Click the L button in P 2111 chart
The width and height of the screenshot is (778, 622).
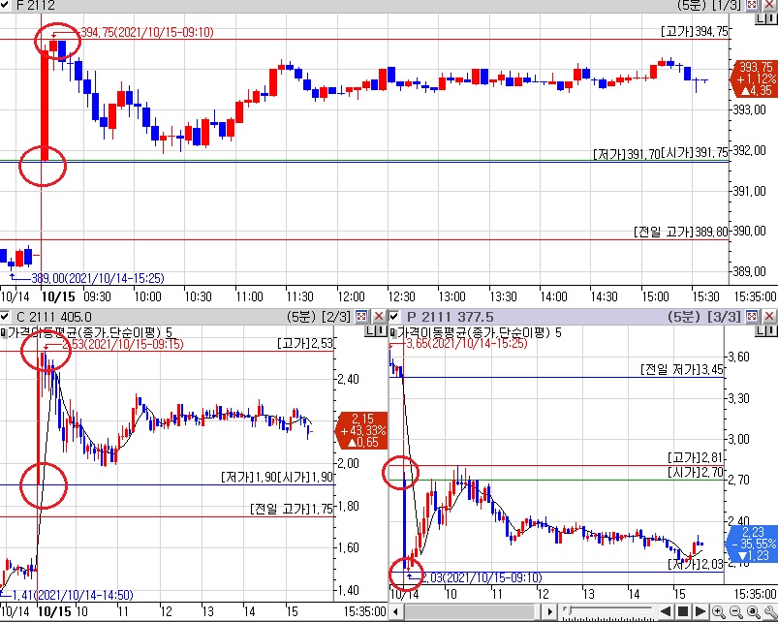761,331
